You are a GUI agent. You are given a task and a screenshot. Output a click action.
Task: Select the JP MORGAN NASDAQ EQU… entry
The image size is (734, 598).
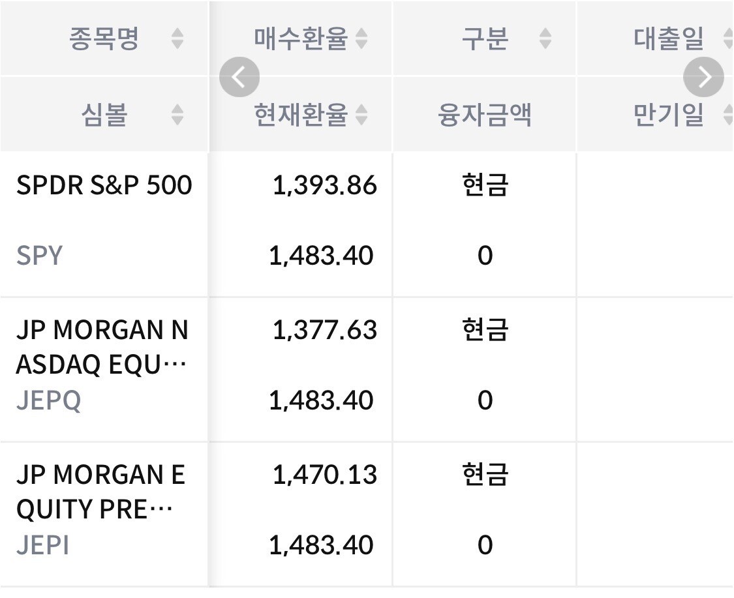(102, 348)
